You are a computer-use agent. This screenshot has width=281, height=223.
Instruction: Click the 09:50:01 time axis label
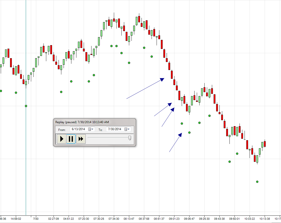tap(235, 219)
